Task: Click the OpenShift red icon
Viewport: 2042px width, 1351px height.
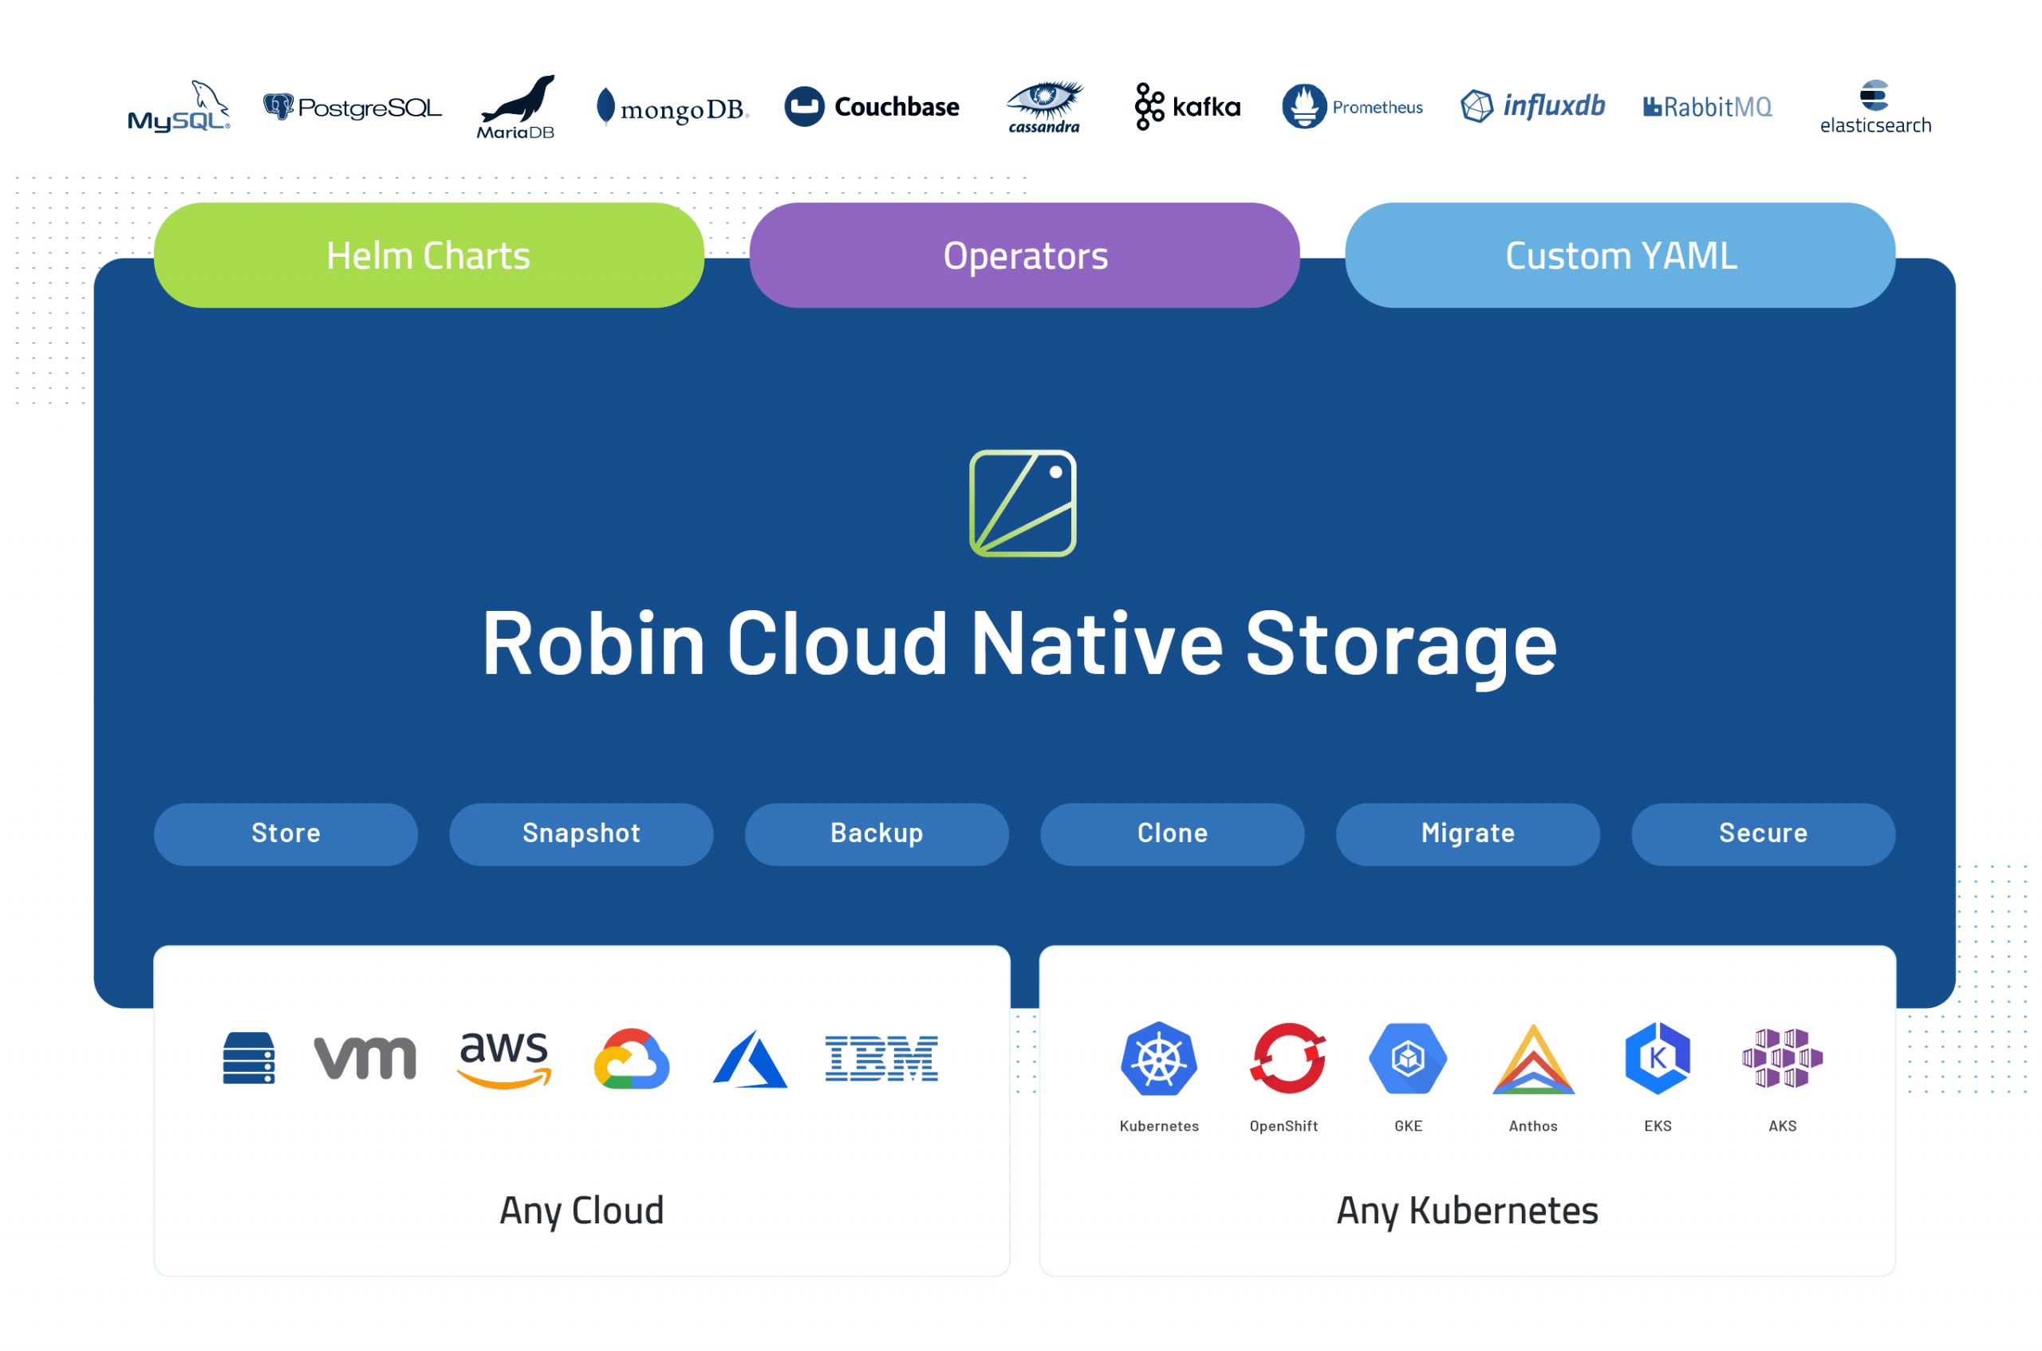Action: pos(1287,1059)
